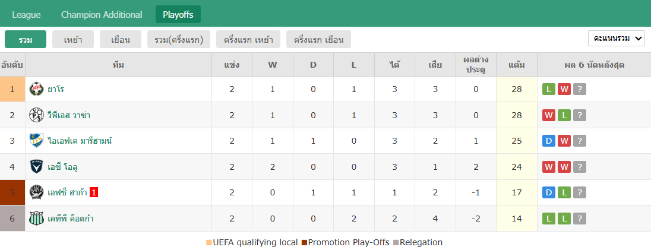Click the ยาโร team logo
This screenshot has height=250, width=651.
[37, 89]
